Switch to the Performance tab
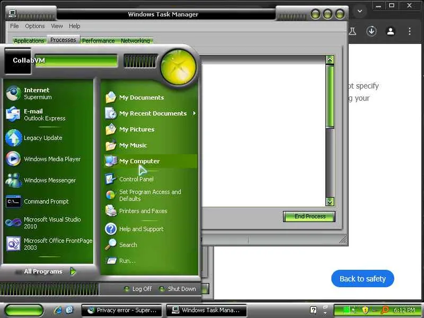The height and width of the screenshot is (318, 424). coord(99,41)
